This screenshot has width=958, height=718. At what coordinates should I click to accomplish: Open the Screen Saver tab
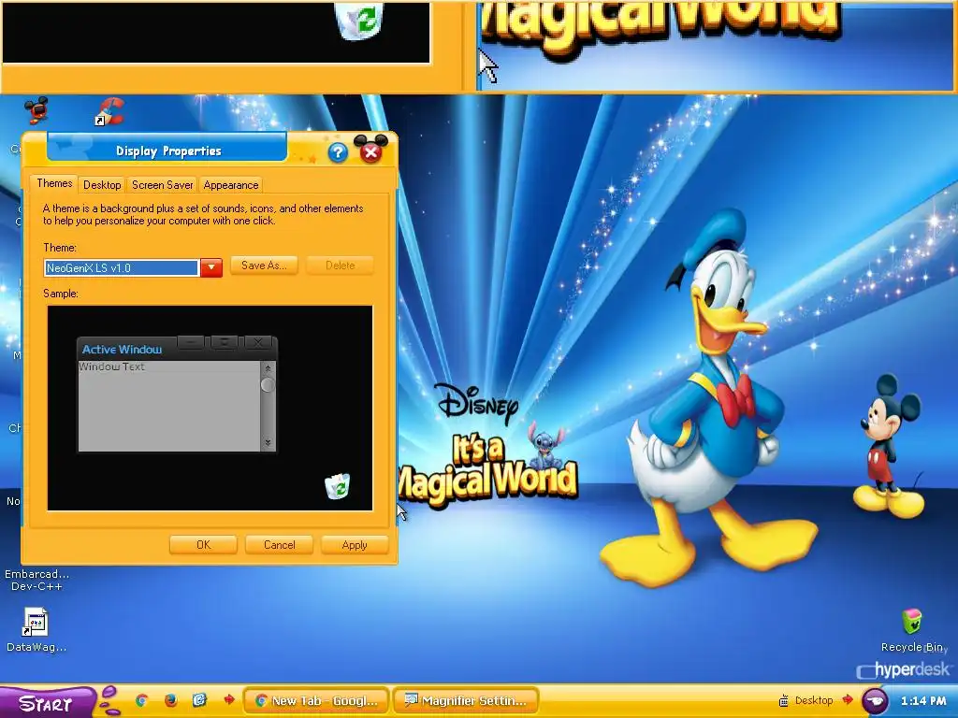point(162,185)
